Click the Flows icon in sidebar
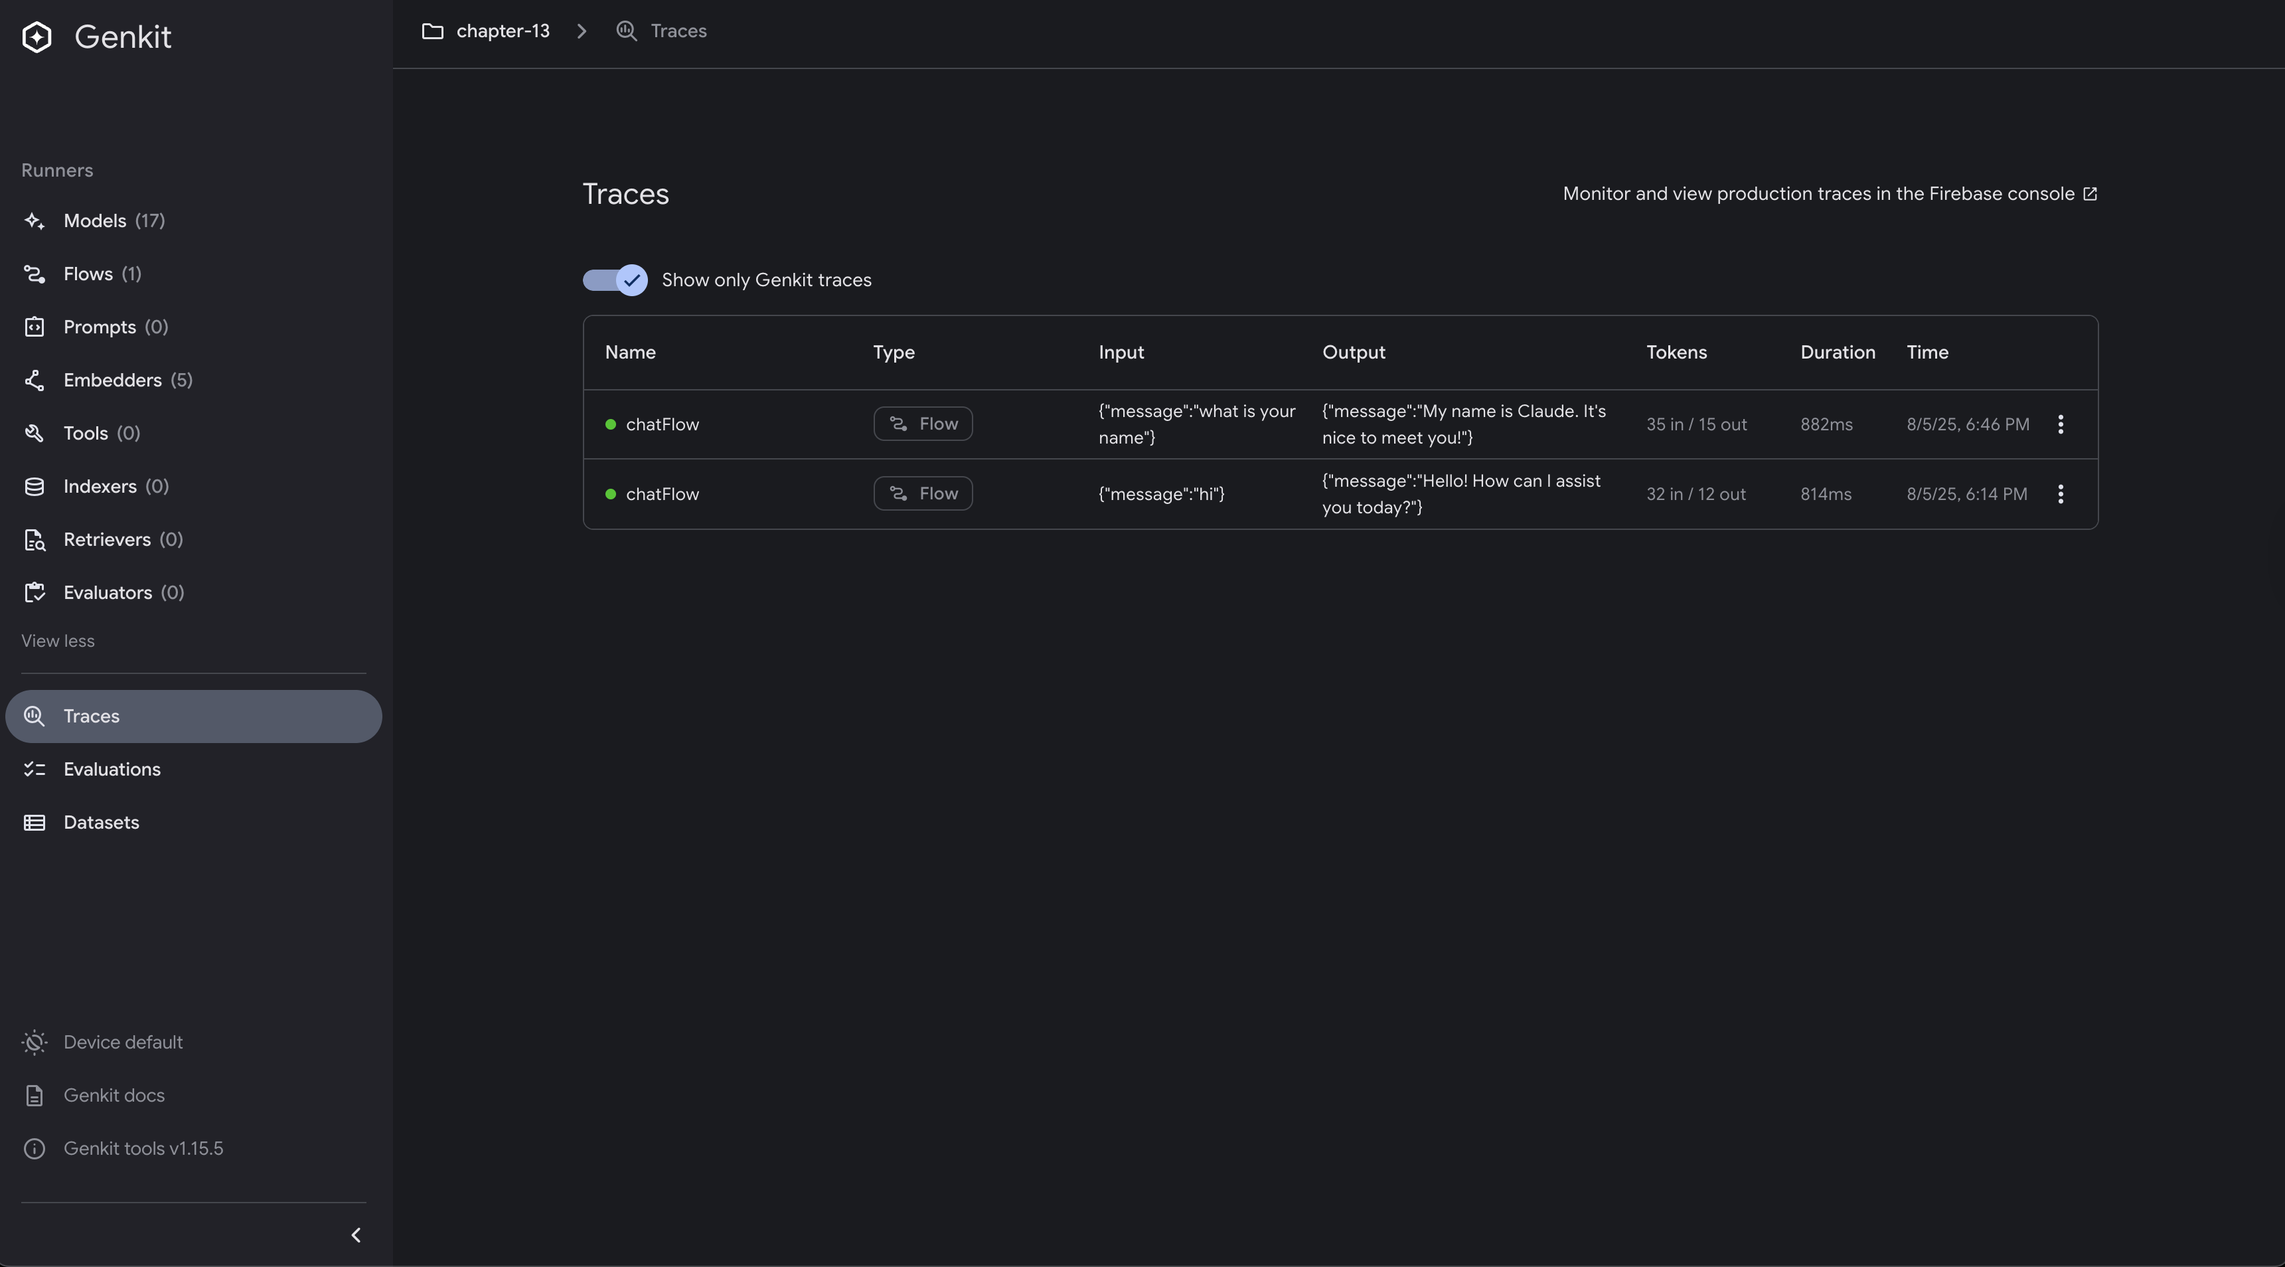 point(35,274)
